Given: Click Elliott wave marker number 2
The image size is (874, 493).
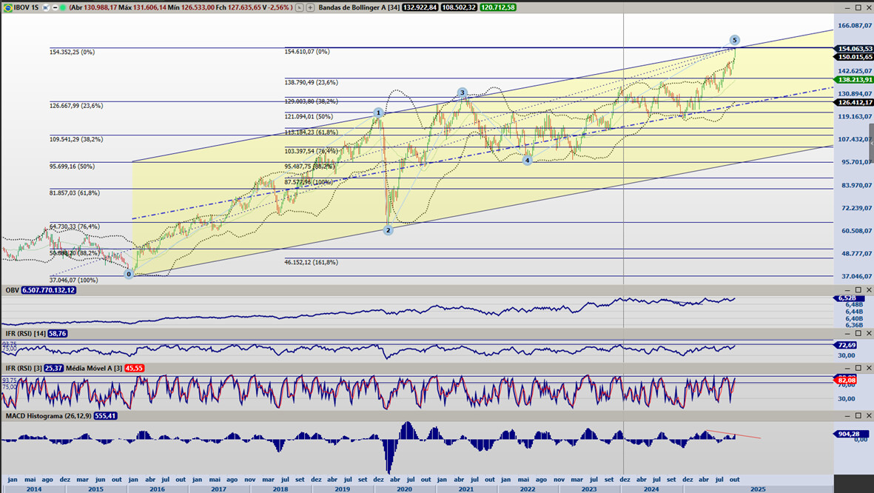Looking at the screenshot, I should pyautogui.click(x=388, y=230).
